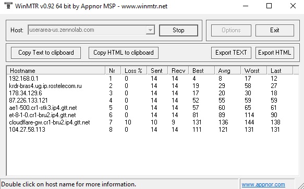Open the Host dropdown arrow
This screenshot has width=304, height=189.
tap(150, 30)
